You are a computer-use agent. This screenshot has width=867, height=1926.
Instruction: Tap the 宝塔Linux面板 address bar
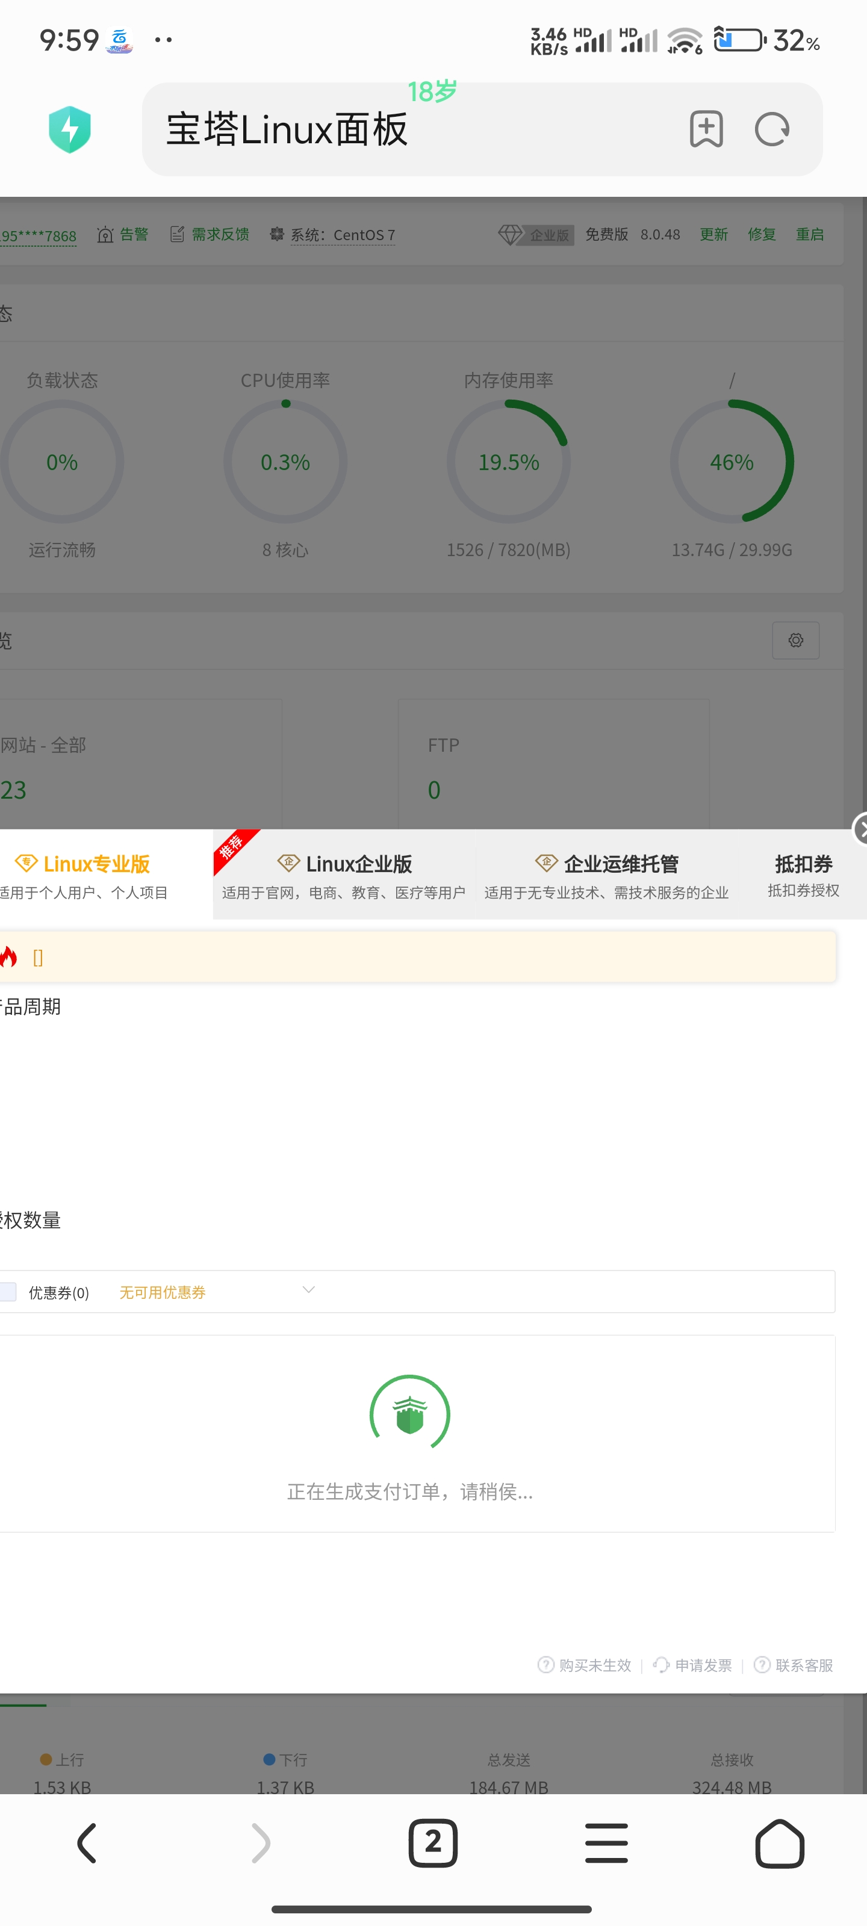pyautogui.click(x=482, y=129)
